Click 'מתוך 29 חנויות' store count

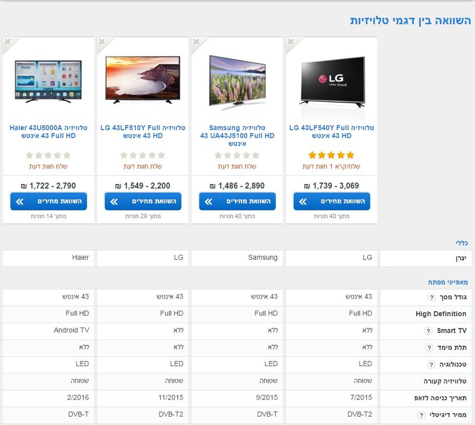pos(143,216)
